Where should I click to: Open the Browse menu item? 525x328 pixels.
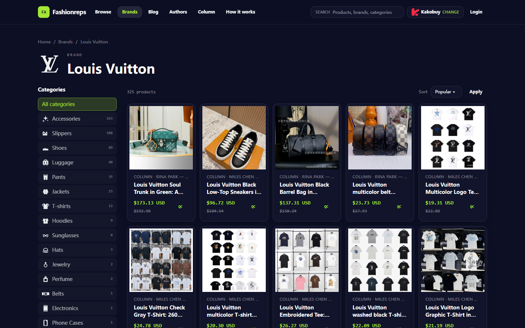(x=103, y=12)
